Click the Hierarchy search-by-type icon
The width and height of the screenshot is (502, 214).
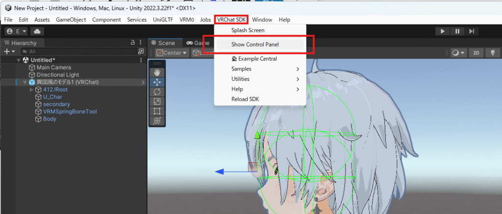pos(141,51)
